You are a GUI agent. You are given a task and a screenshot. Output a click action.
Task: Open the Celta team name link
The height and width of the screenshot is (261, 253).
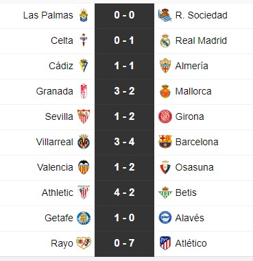pos(62,40)
